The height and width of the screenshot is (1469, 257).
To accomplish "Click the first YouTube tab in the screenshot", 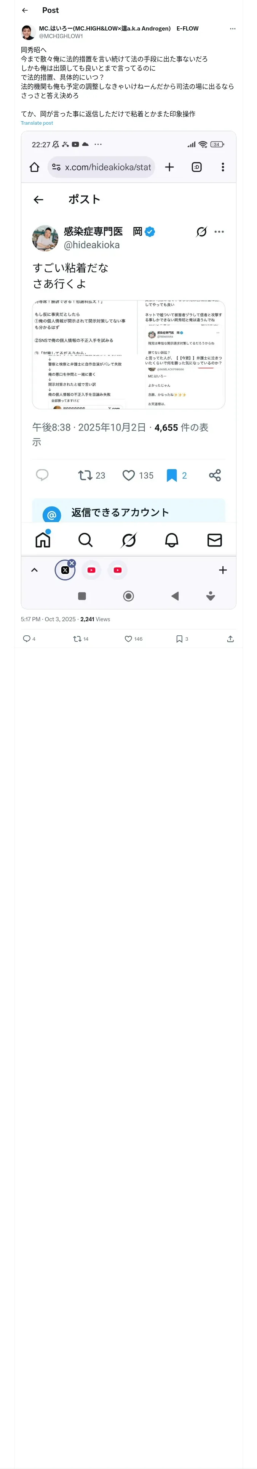I will click(91, 570).
